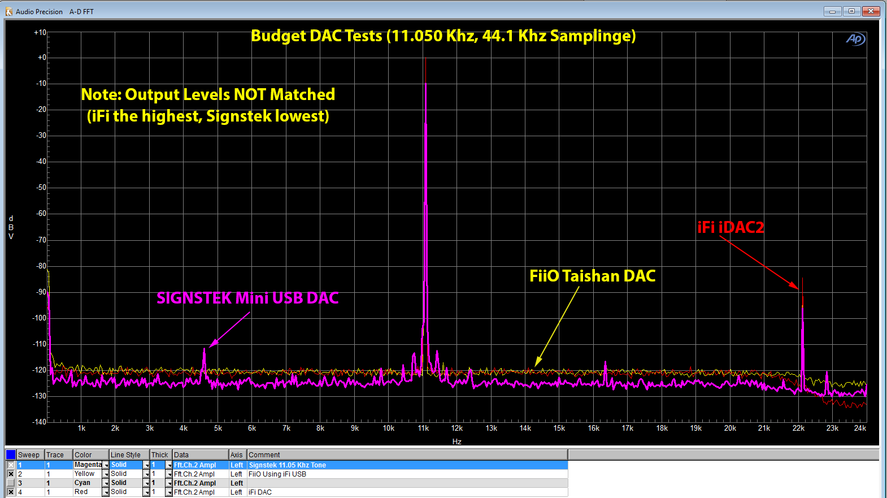887x498 pixels.
Task: Click the Line Style column header
Action: coord(129,454)
